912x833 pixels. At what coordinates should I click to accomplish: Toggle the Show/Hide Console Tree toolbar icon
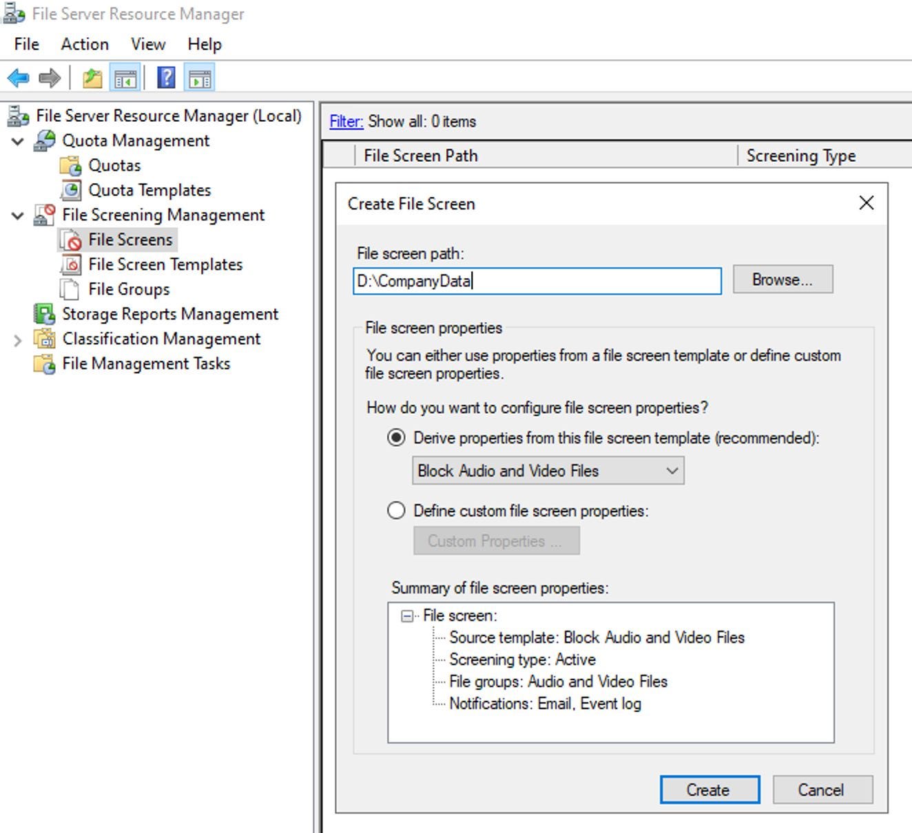[x=126, y=78]
